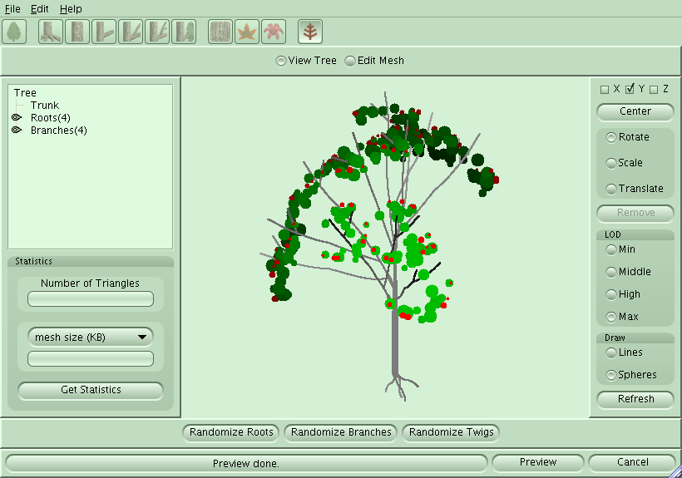Choose Lines draw mode
Viewport: 682px width, 478px height.
(x=611, y=352)
